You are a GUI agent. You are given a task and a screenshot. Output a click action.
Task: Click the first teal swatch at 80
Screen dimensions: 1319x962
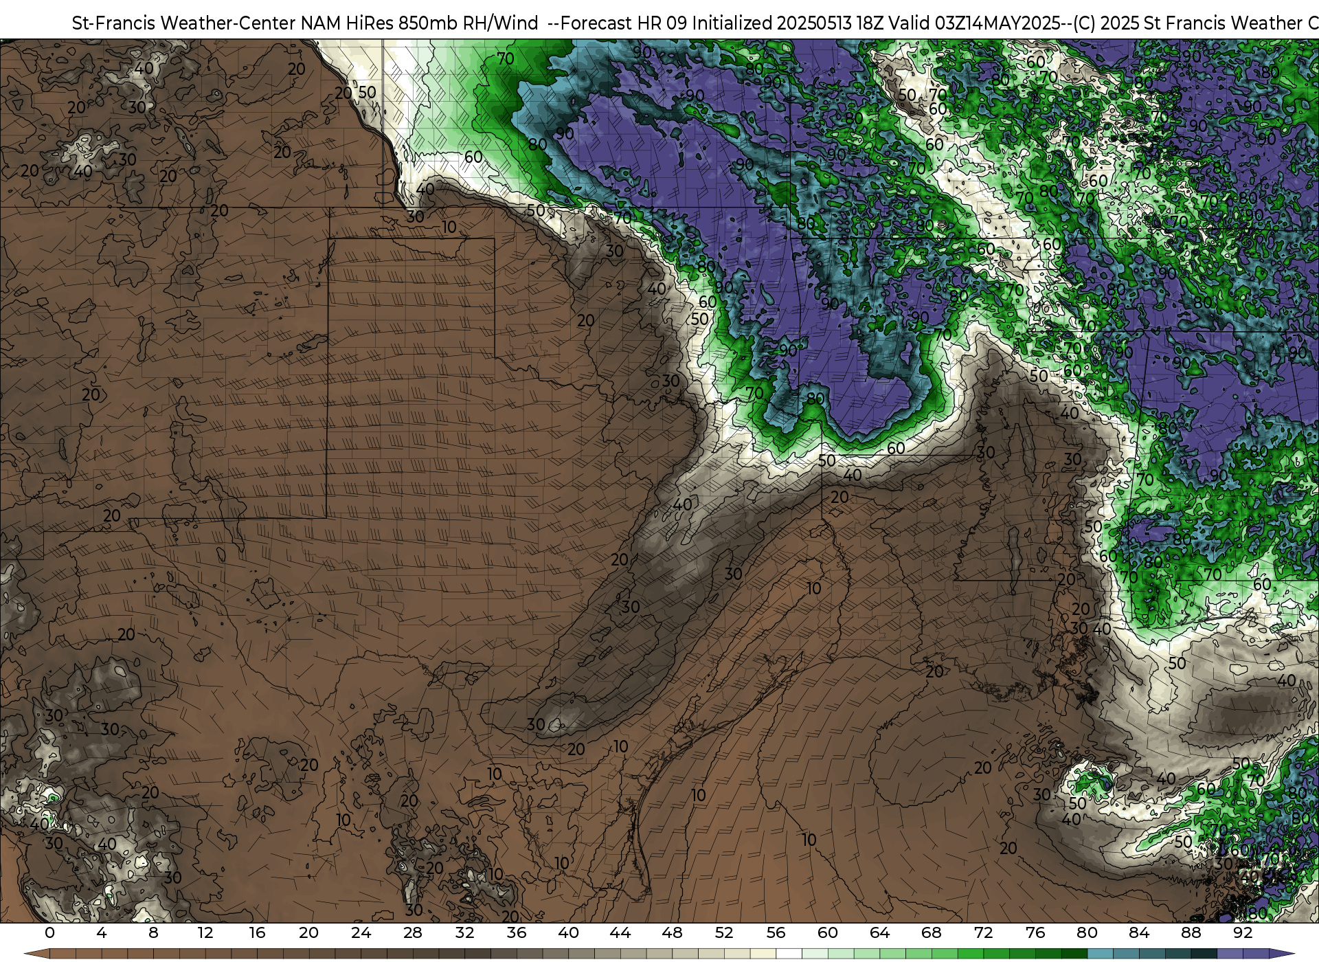[1101, 954]
